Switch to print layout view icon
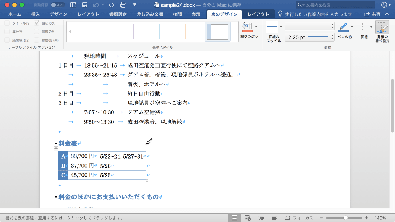395x222 pixels. (234, 218)
